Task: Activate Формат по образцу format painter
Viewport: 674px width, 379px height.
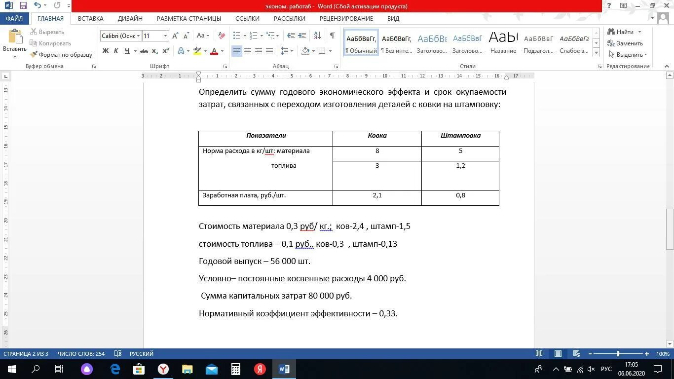Action: pyautogui.click(x=61, y=55)
